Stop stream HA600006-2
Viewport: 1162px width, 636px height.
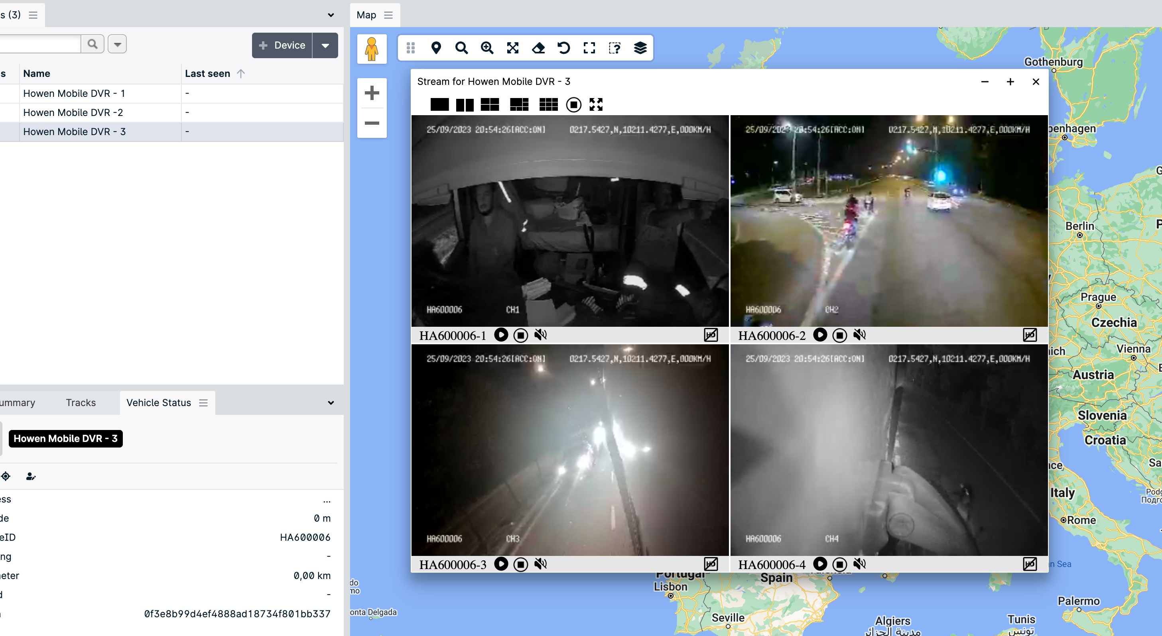(839, 336)
